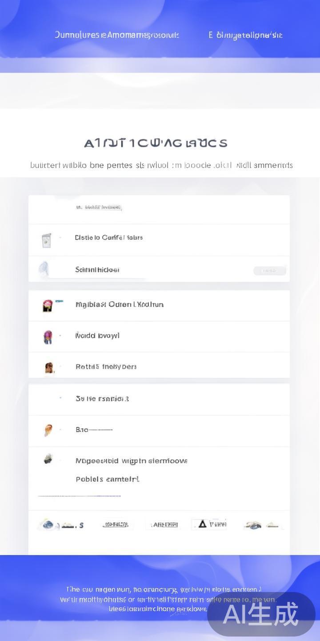Select the Maibiast Odren list item

(x=119, y=304)
